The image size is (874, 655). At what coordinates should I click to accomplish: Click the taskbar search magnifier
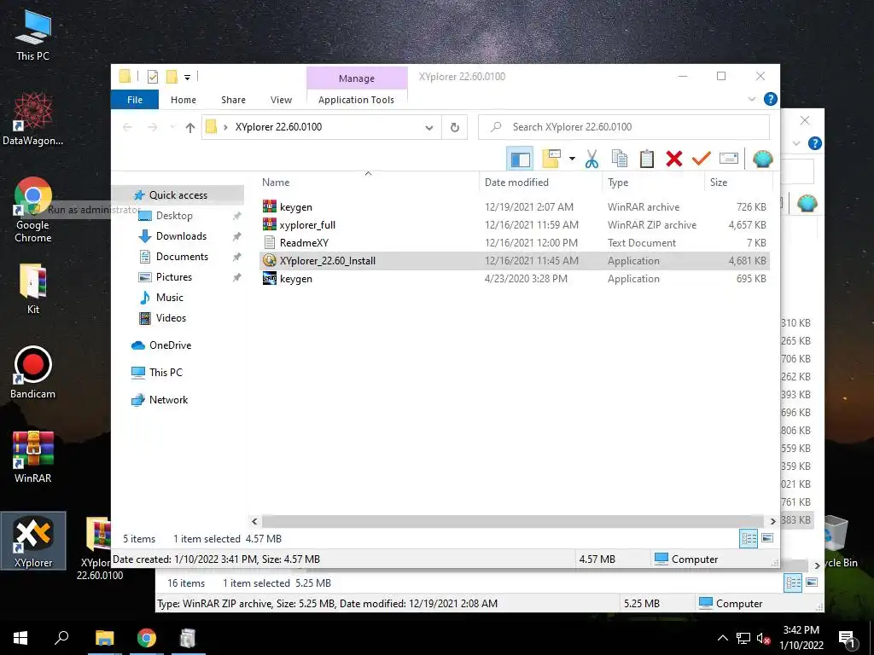coord(61,638)
